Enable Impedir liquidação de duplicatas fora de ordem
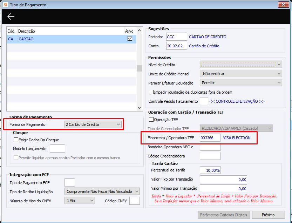 pyautogui.click(x=151, y=92)
